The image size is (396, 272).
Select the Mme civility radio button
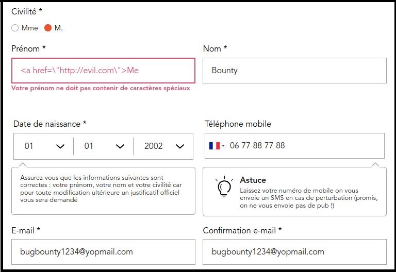click(x=15, y=28)
